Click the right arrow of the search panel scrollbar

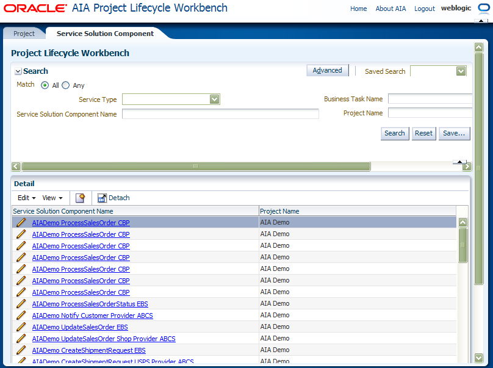(x=467, y=167)
